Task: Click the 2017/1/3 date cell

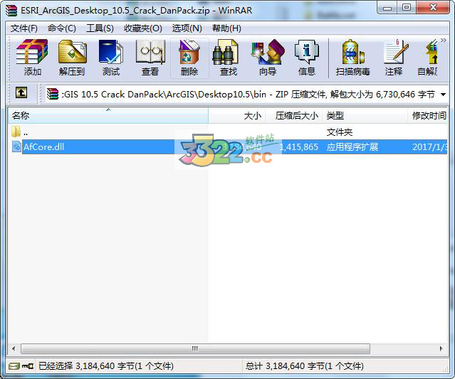Action: coord(429,147)
